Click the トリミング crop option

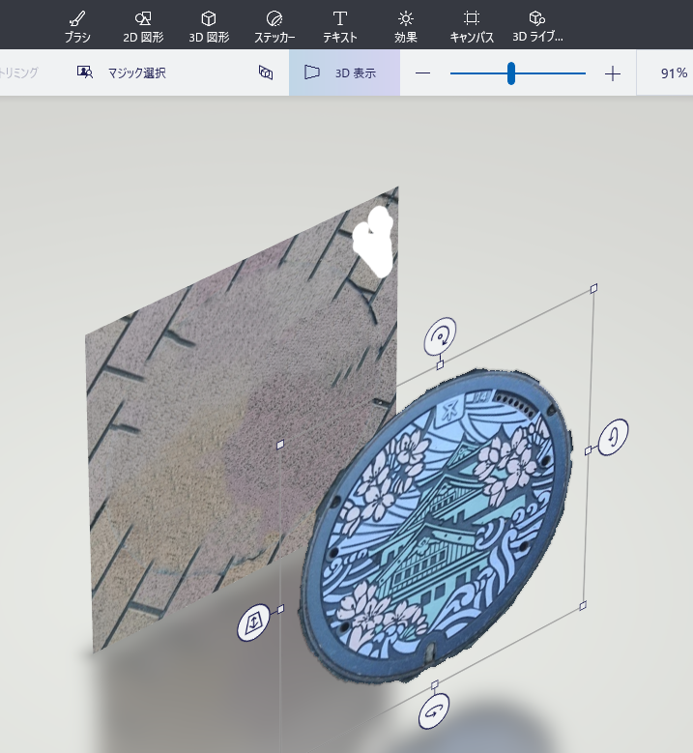(18, 73)
